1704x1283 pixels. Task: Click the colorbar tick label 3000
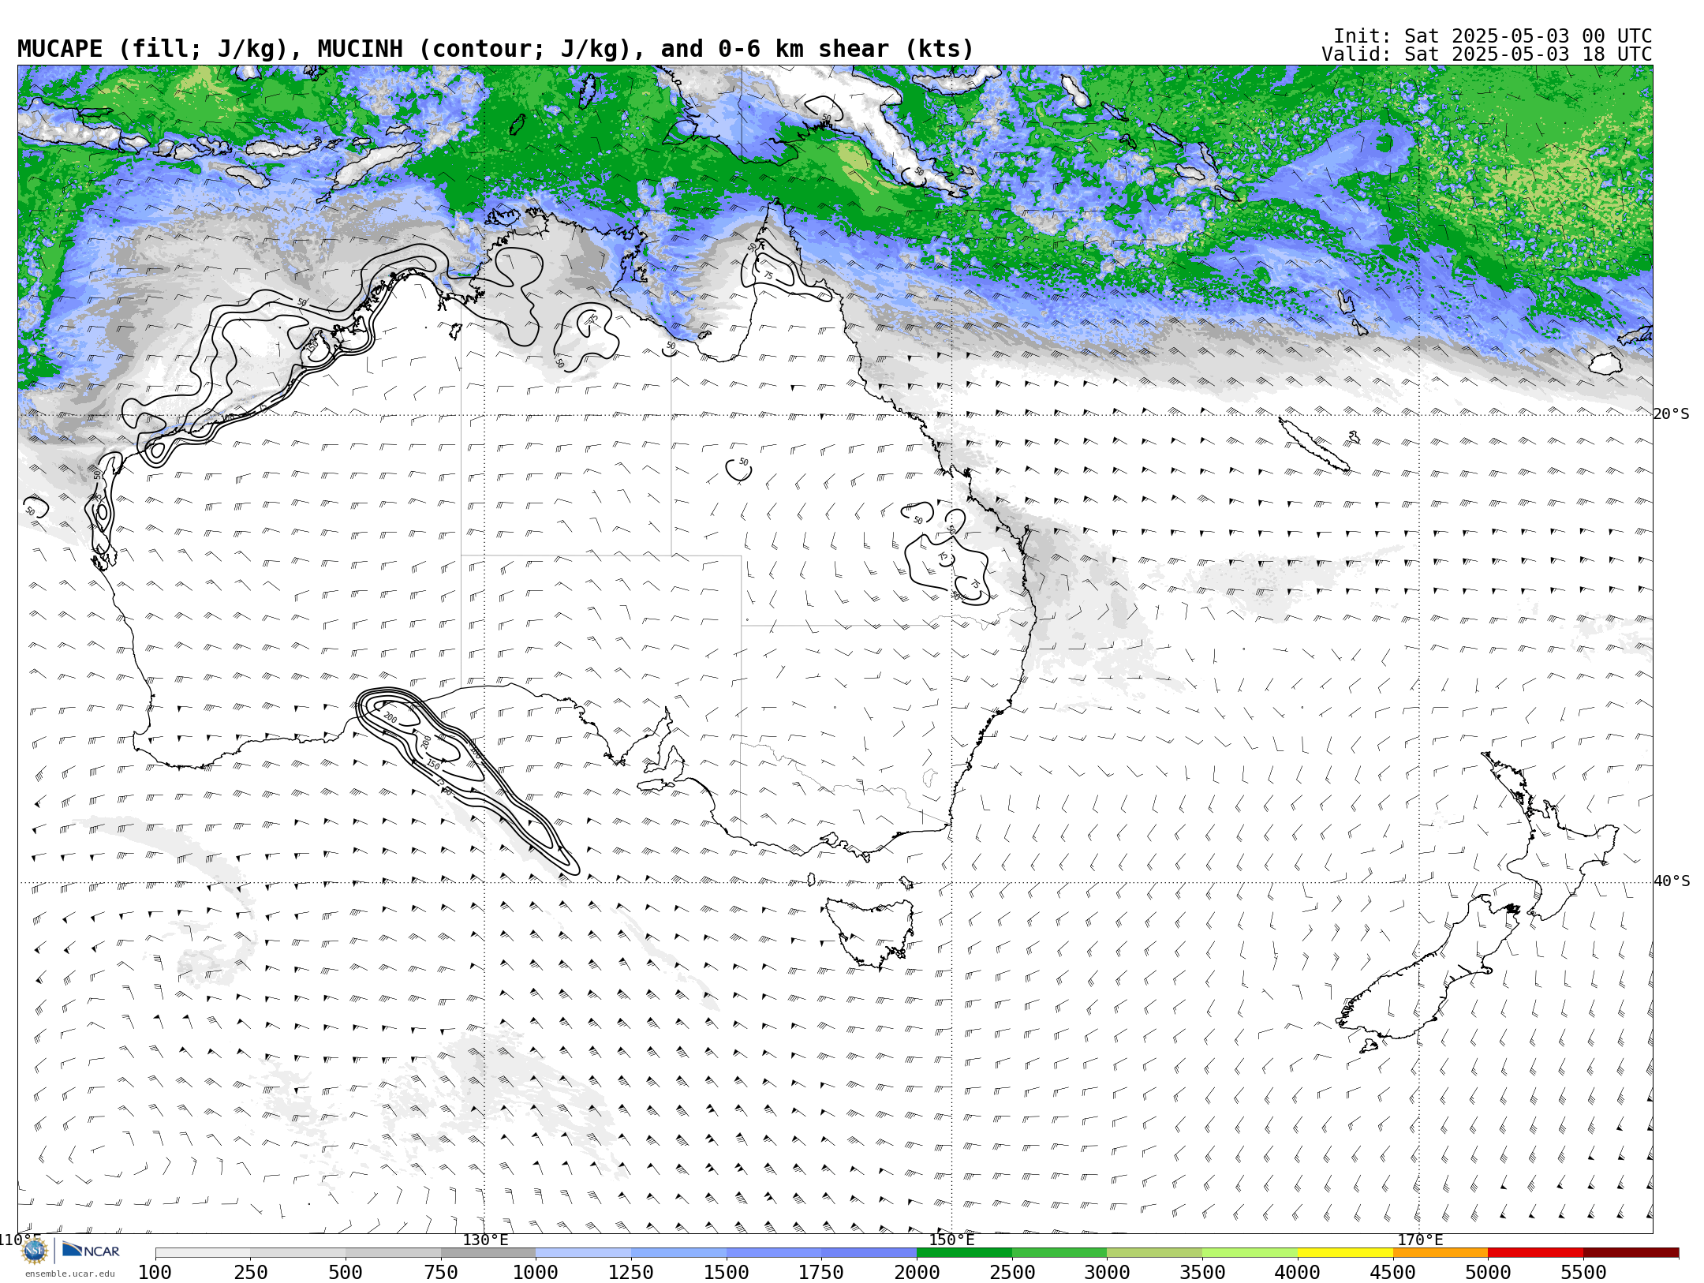(x=1107, y=1272)
